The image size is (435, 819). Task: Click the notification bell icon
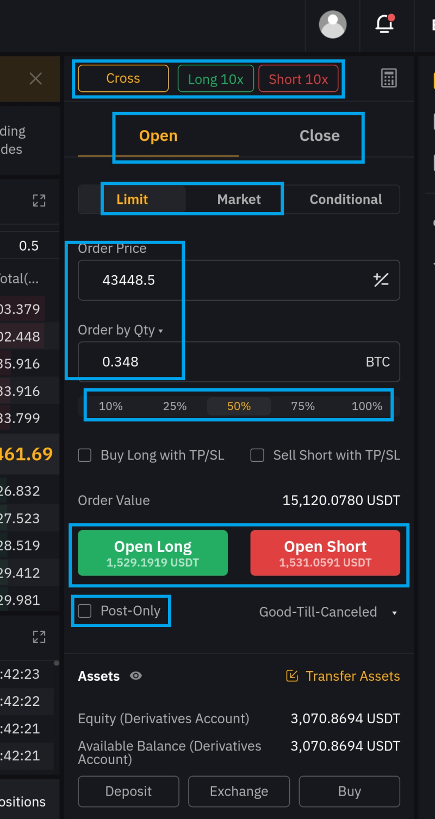(x=384, y=24)
